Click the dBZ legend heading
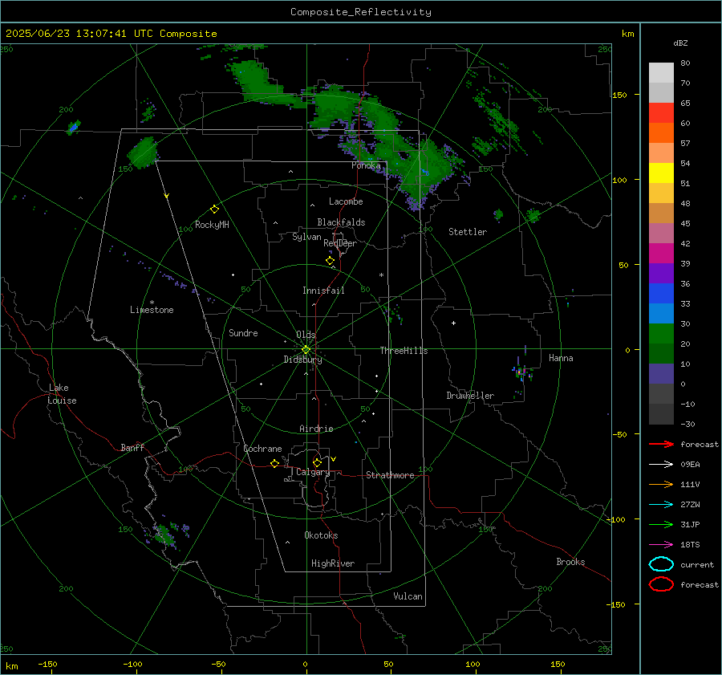Viewport: 722px width, 675px height. tap(680, 43)
